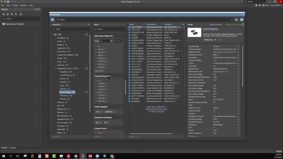Open the taskbar search icon
Image resolution: width=283 pixels, height=159 pixels.
click(11, 156)
